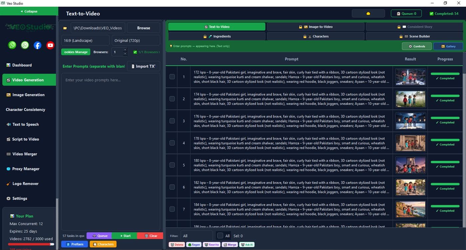Image resolution: width=466 pixels, height=250 pixels.
Task: Switch to the Scene Builder tab
Action: (x=414, y=36)
